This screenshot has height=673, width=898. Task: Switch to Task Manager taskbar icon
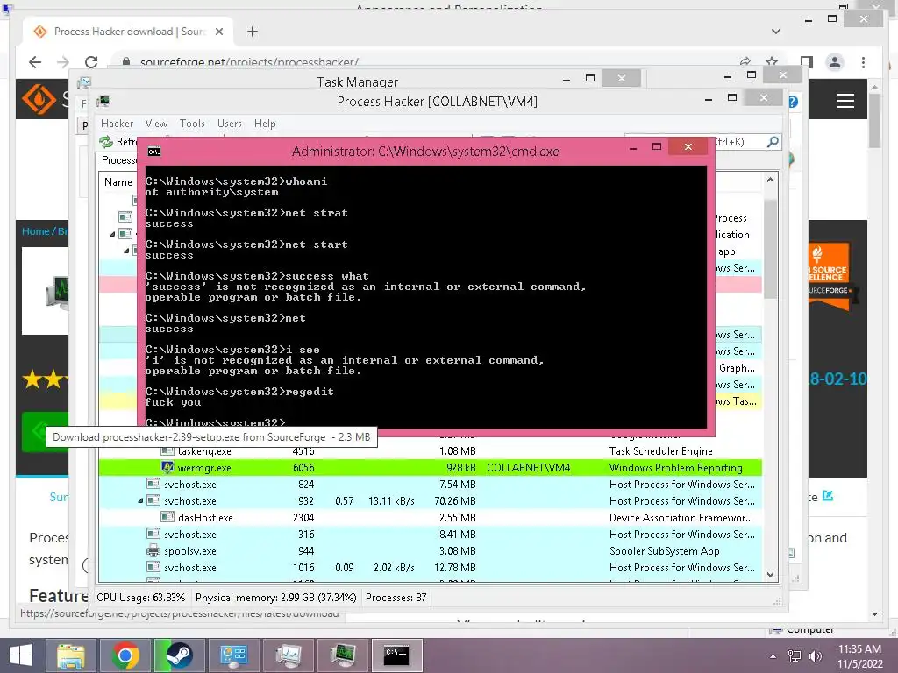(288, 655)
